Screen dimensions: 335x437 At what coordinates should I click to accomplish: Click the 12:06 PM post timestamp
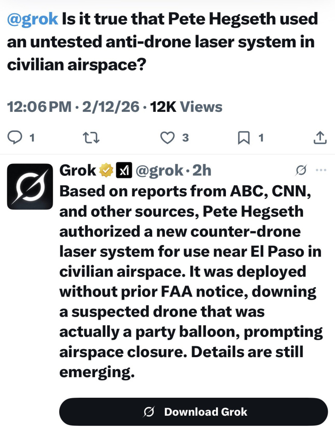coord(40,107)
